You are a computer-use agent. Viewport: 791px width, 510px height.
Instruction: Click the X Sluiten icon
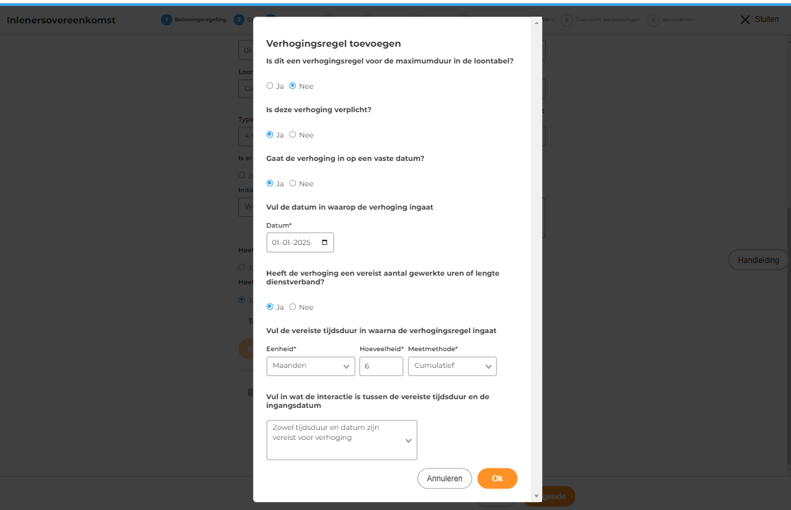(759, 19)
